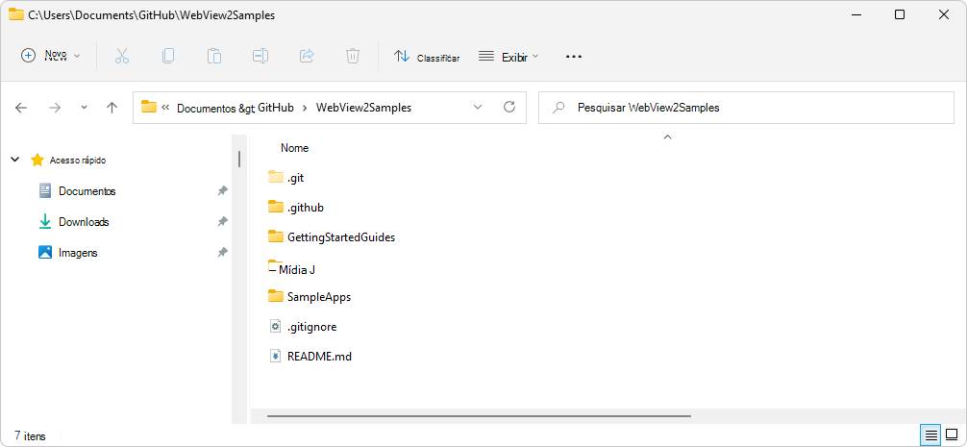Minimize the File Explorer window
Image resolution: width=967 pixels, height=447 pixels.
click(x=855, y=14)
